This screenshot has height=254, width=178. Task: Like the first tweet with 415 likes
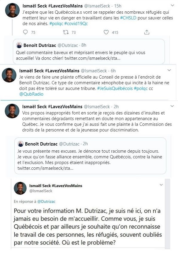(x=106, y=32)
